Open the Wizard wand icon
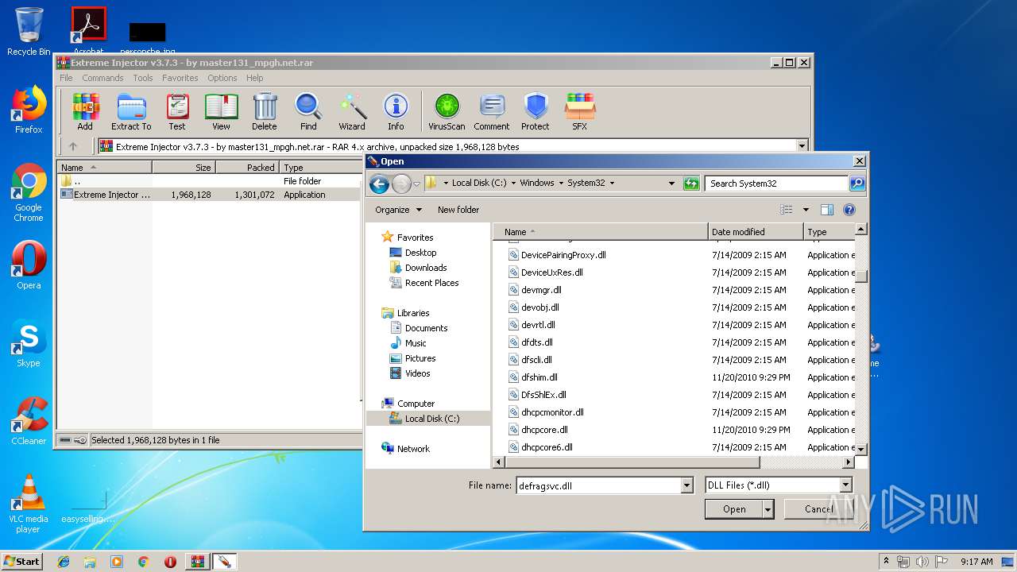Screen dimensions: 1017x572 [x=352, y=111]
